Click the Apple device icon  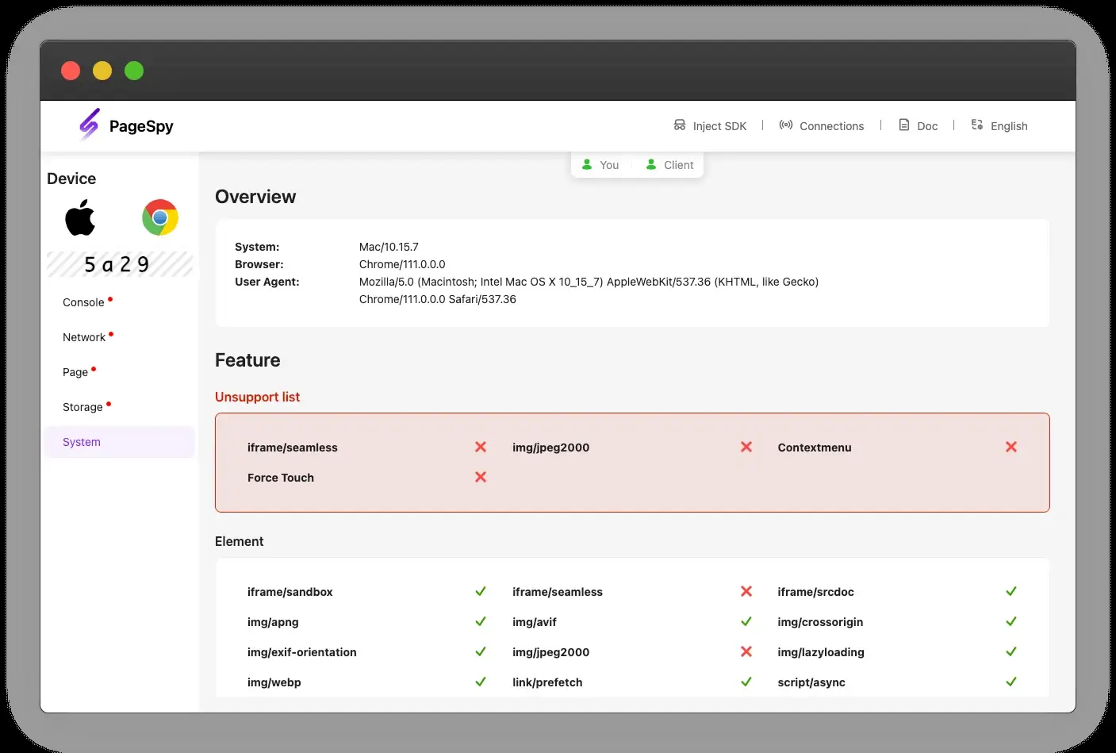(x=80, y=217)
